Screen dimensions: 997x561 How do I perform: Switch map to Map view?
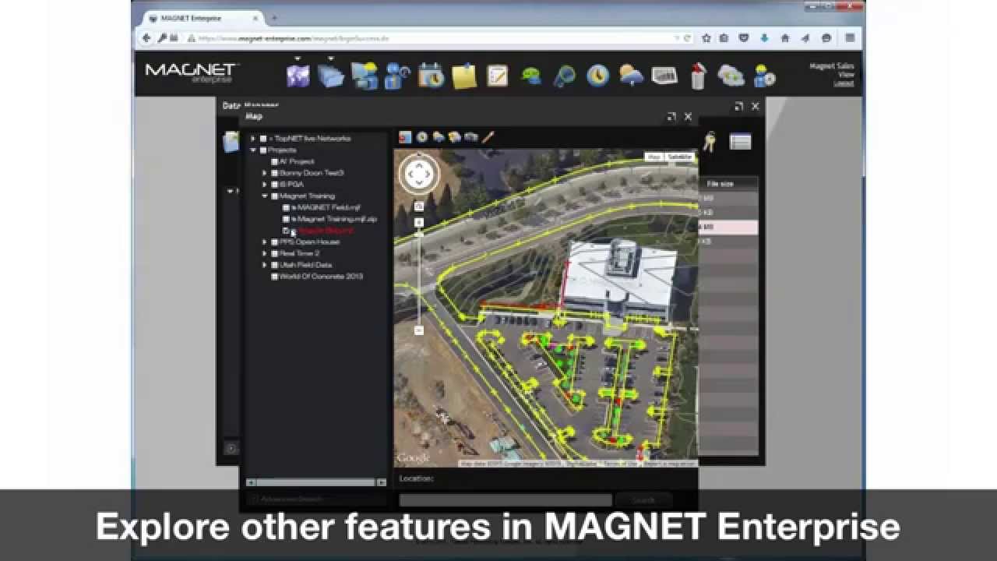[654, 157]
